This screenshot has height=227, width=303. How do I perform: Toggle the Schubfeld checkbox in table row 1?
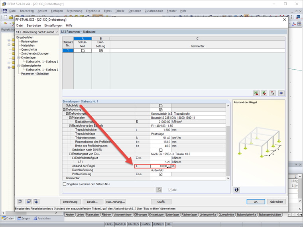(83, 51)
